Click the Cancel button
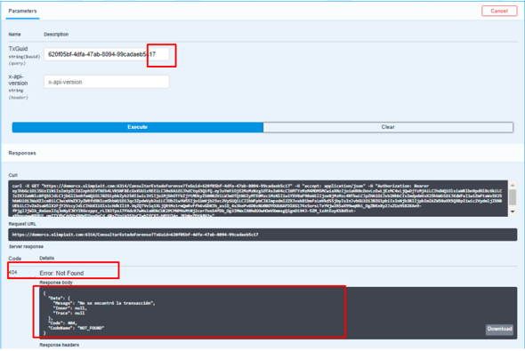This screenshot has height=351, width=525. (499, 11)
